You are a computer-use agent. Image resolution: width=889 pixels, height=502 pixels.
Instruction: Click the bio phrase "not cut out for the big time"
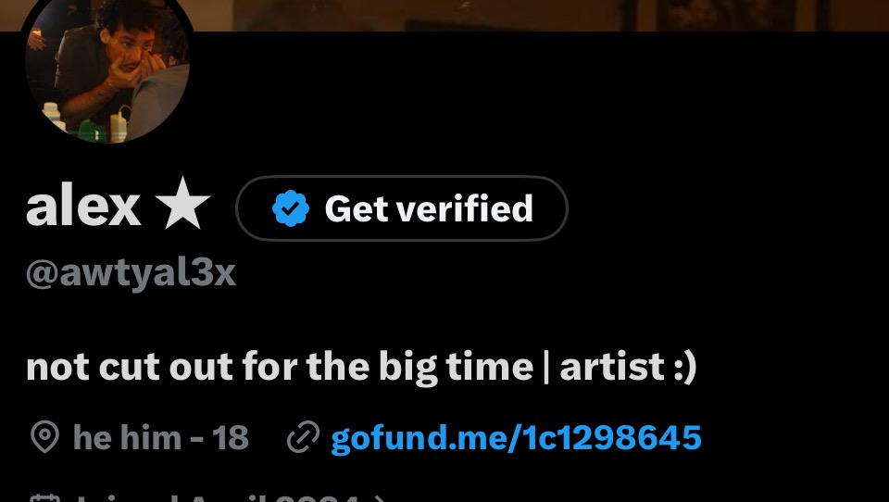click(x=280, y=367)
